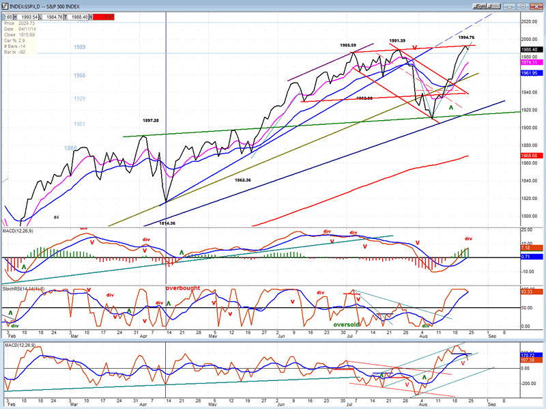Click the blue 170.72 value tag
The height and width of the screenshot is (409, 546).
point(532,355)
